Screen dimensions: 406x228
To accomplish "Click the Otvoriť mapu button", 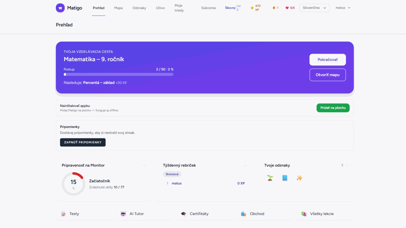I will click(328, 75).
